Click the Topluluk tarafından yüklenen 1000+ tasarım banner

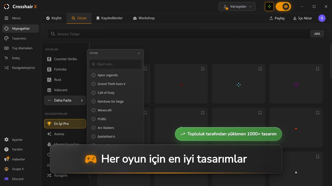228,134
